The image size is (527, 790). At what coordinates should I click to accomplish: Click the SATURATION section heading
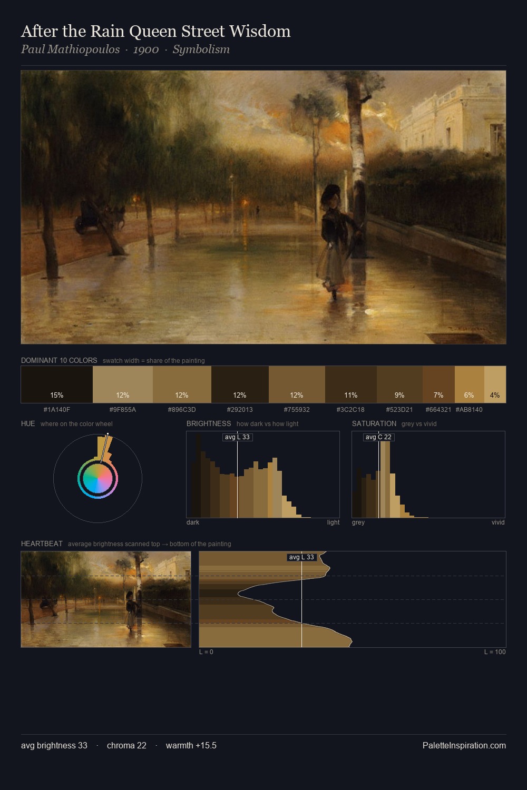(374, 423)
